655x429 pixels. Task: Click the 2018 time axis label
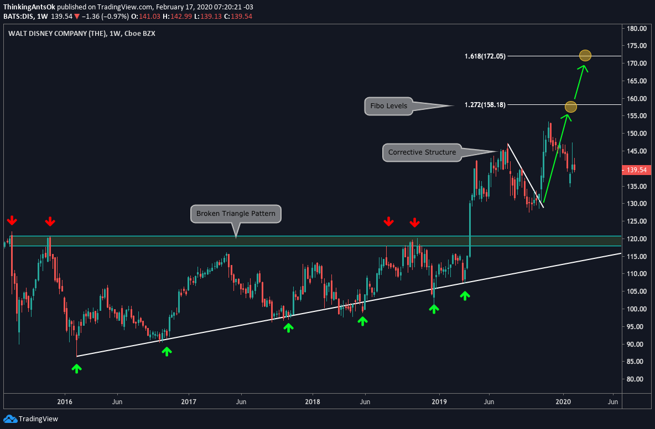313,402
